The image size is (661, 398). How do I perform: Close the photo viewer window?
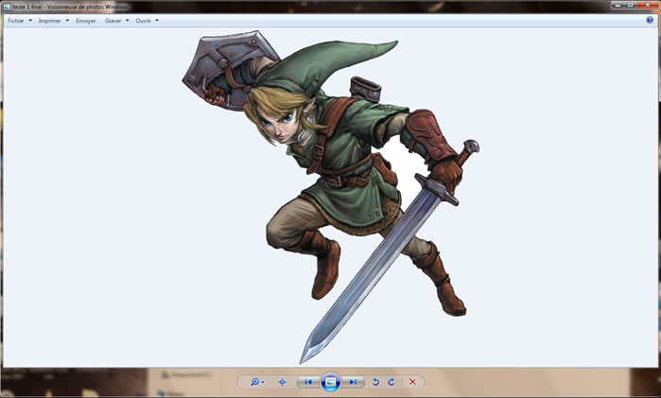(648, 5)
